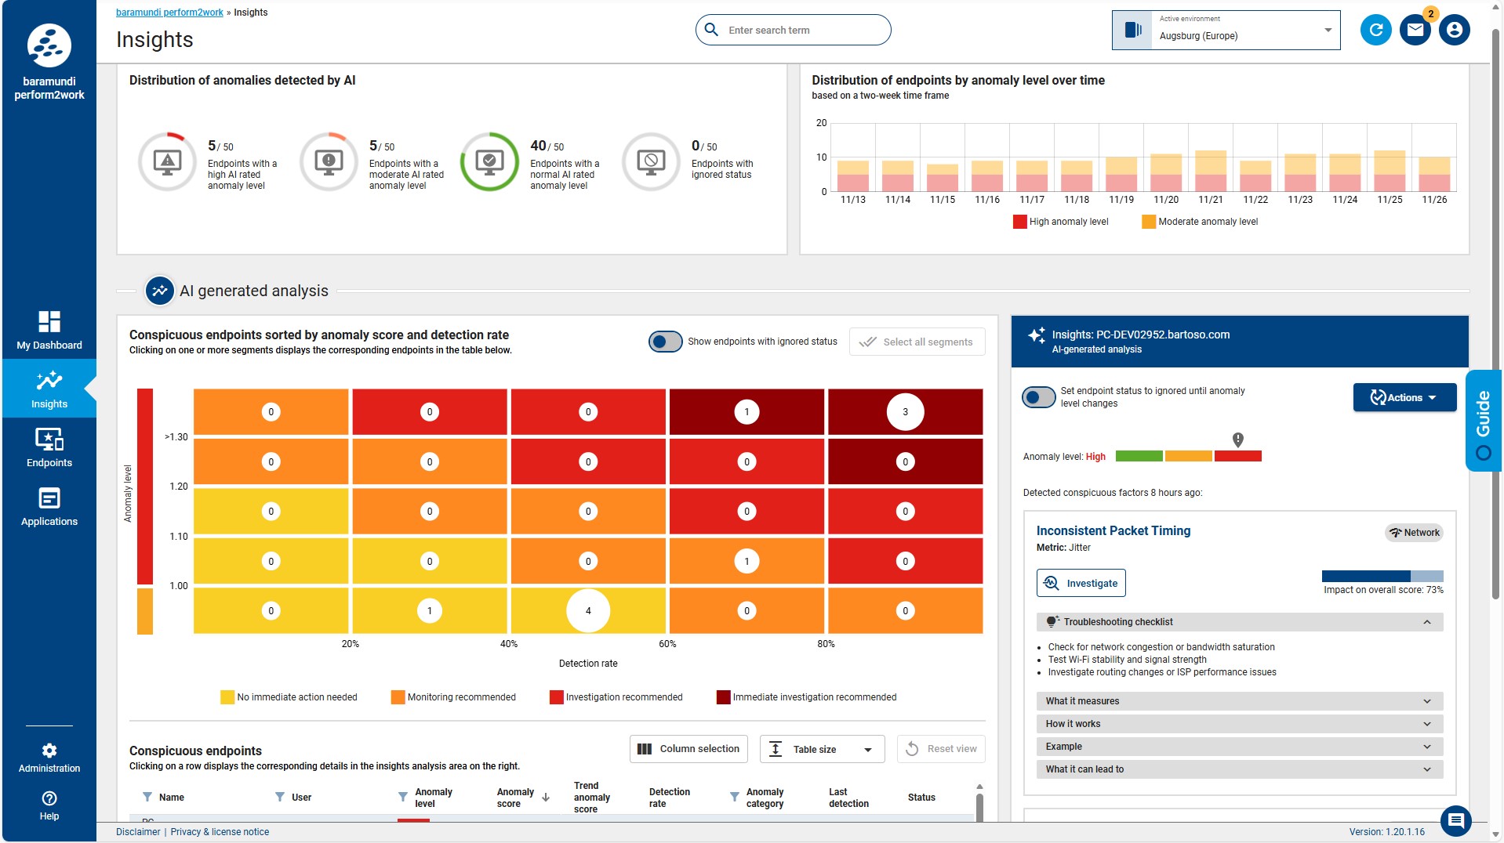Viewport: 1504px width, 843px height.
Task: Open the user account profile icon
Action: coord(1454,31)
